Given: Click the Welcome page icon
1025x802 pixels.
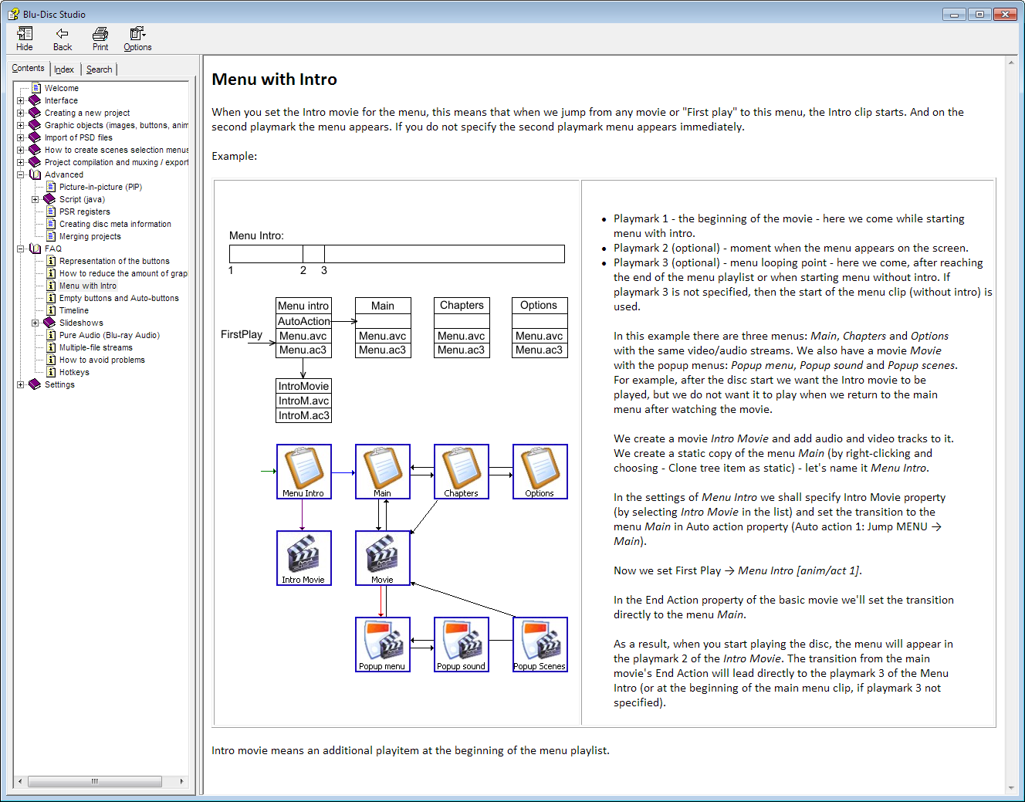Looking at the screenshot, I should (x=36, y=88).
